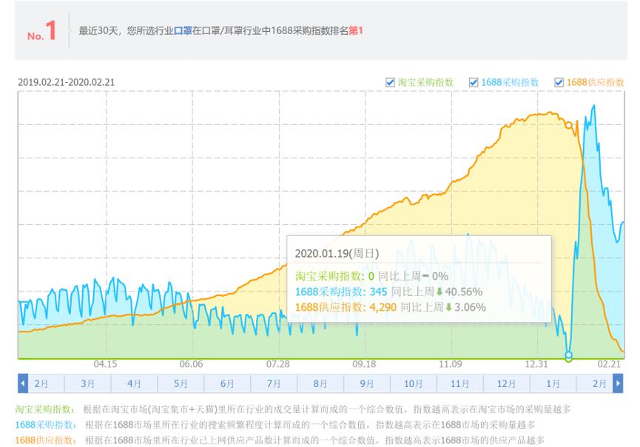
Task: Click the date range 2019.02.21-2020.02.21
Action: 66,82
